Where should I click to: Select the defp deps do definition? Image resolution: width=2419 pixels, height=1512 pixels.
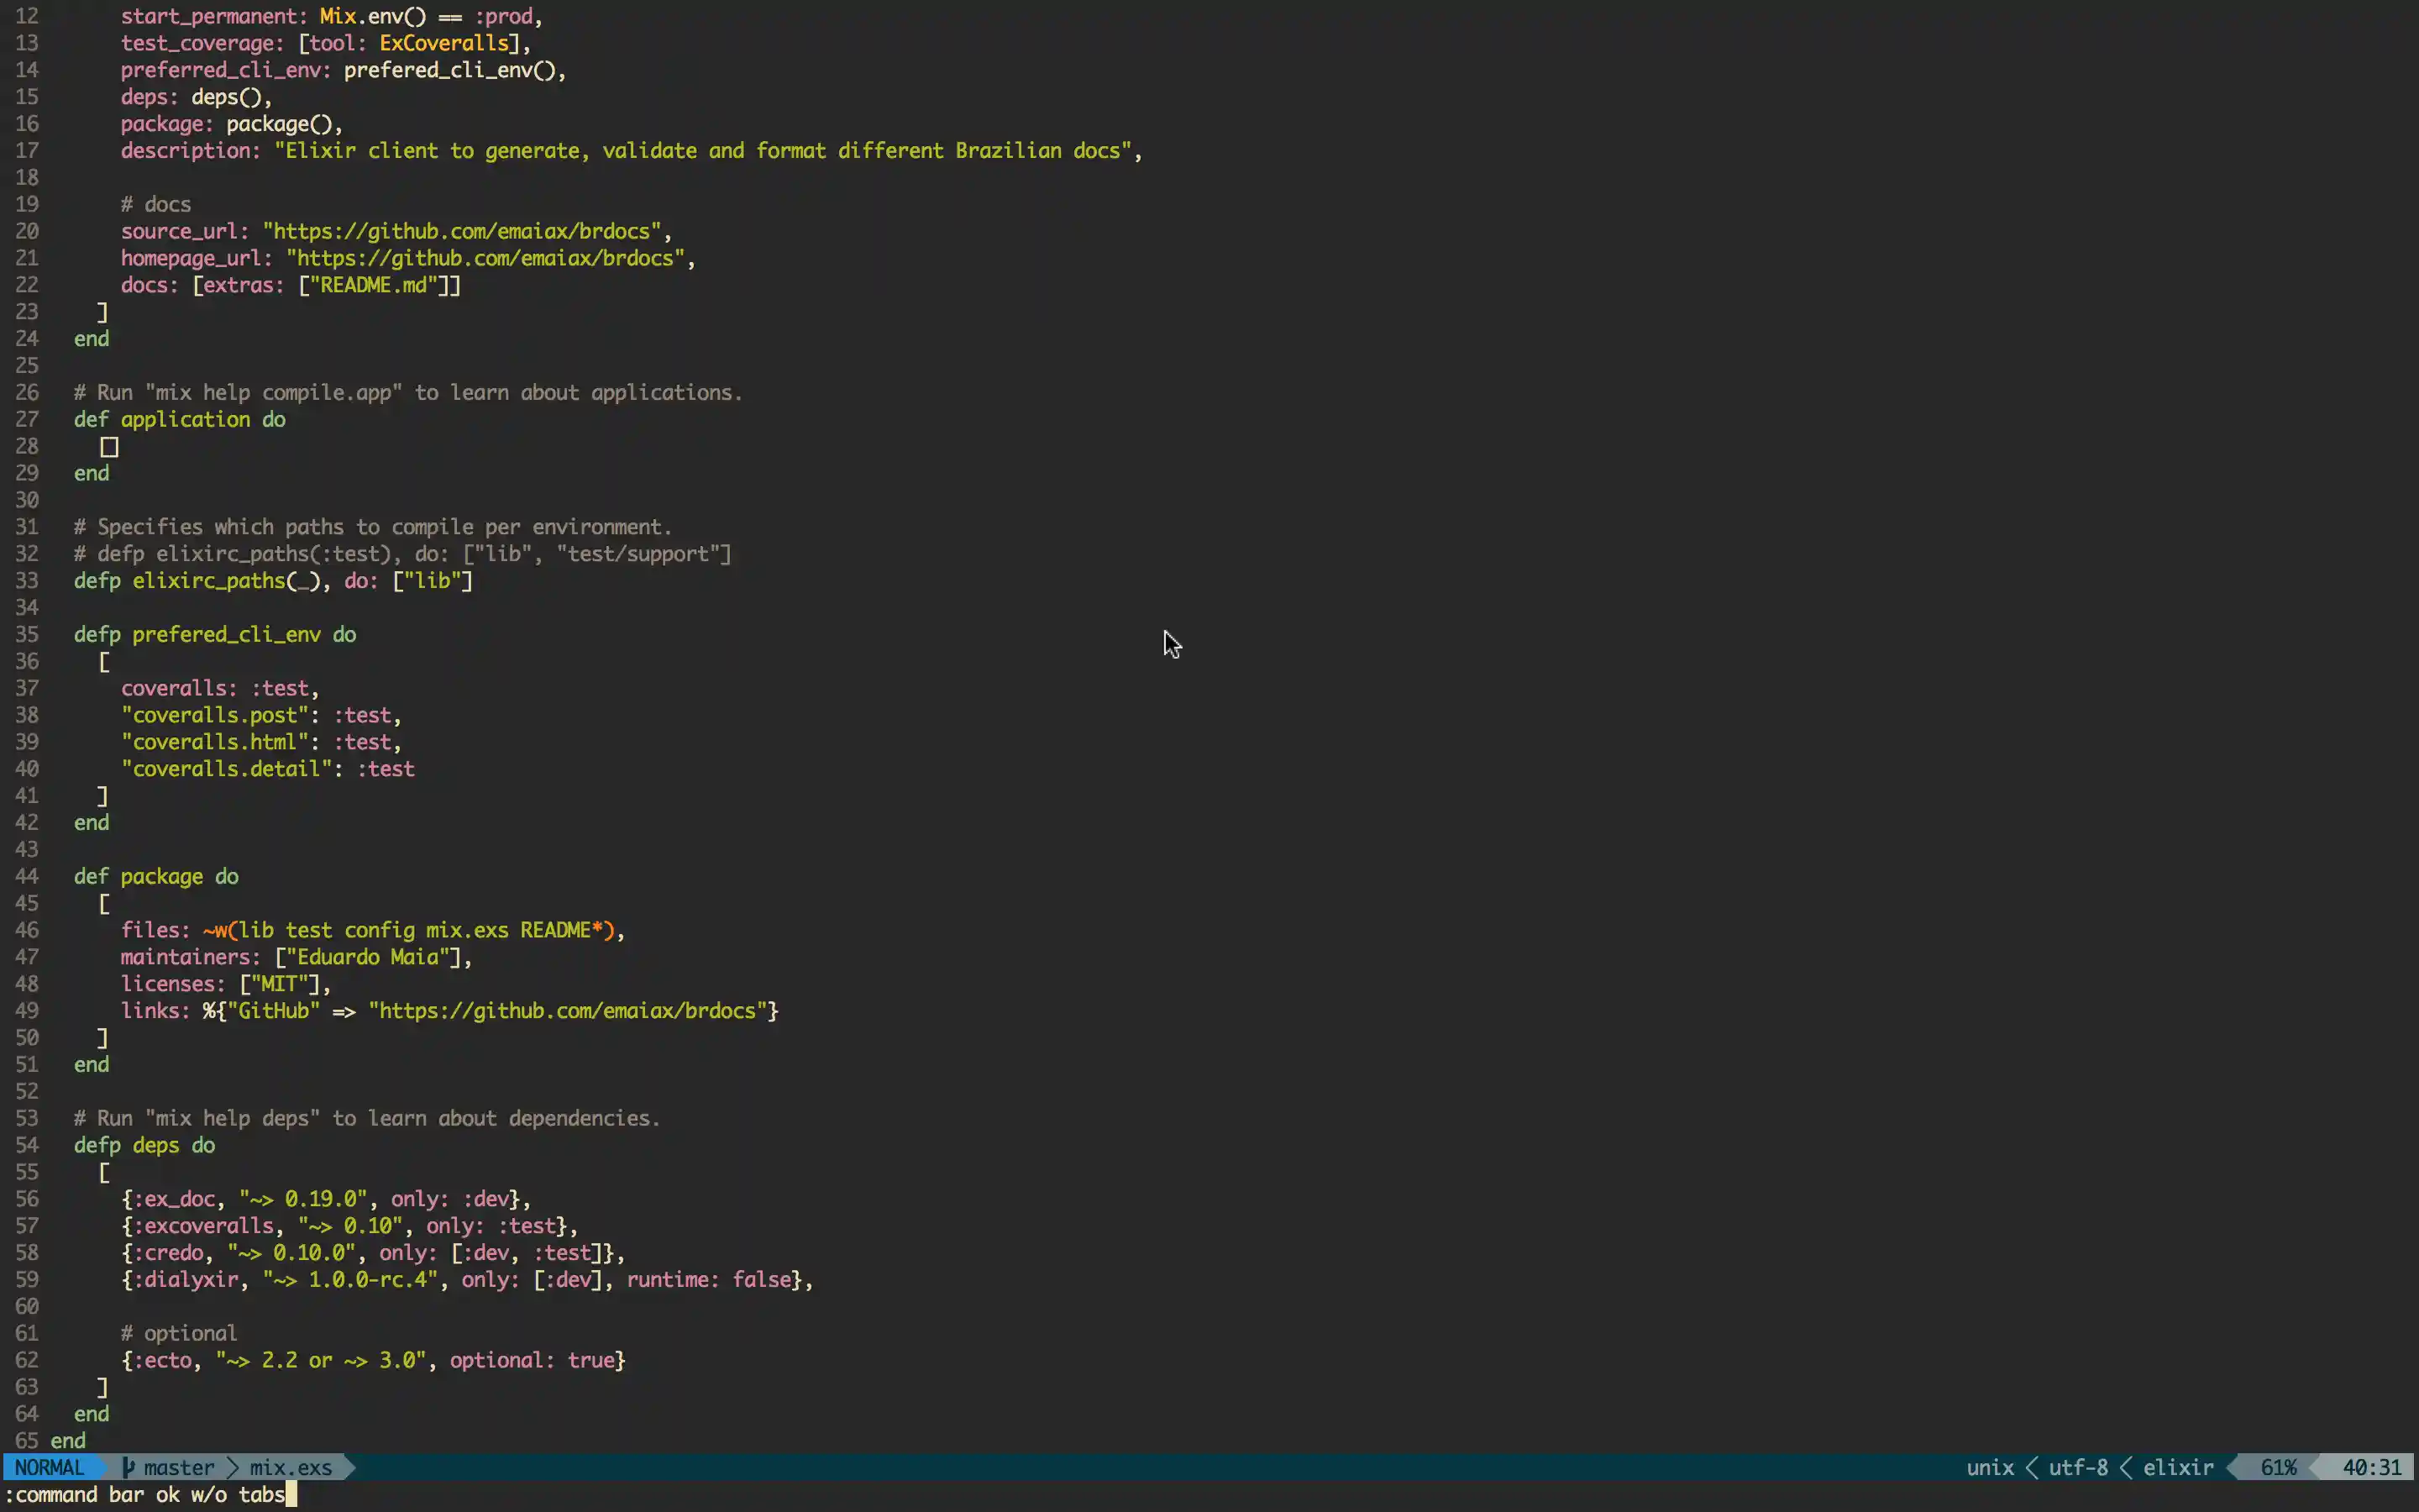(x=145, y=1145)
